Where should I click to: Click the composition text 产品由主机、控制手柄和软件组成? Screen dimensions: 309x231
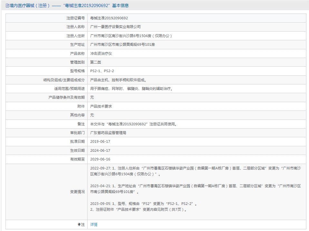click(118, 80)
